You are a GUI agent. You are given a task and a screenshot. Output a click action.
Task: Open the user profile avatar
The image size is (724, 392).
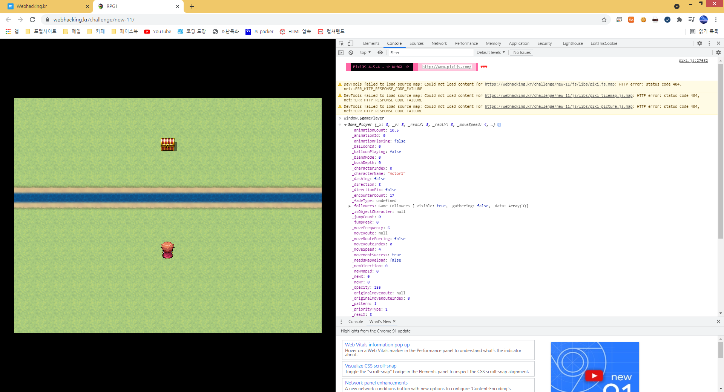[x=704, y=20]
